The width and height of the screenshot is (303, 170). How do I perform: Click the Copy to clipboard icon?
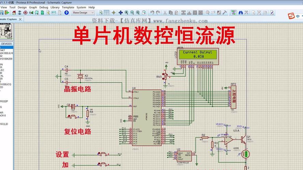171,13
